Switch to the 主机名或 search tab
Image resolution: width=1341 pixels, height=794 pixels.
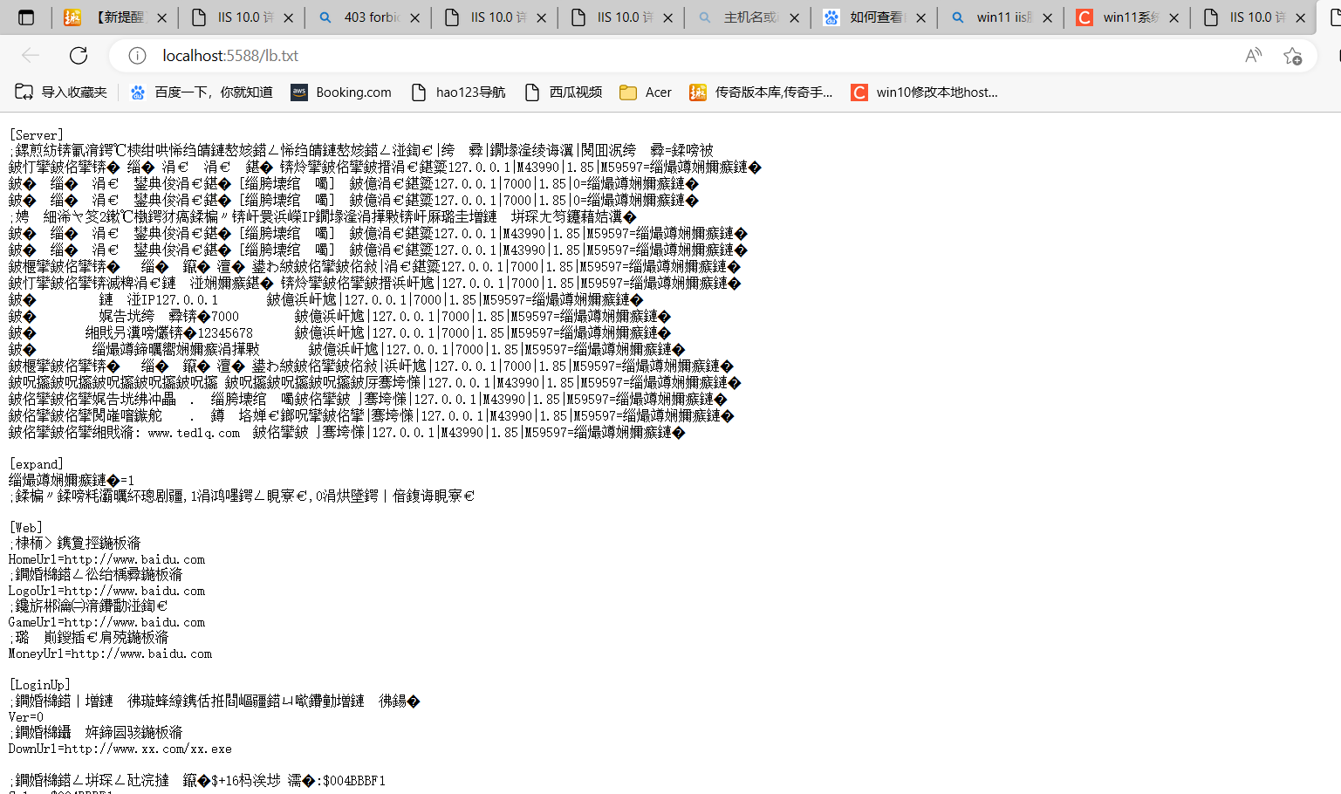click(748, 17)
